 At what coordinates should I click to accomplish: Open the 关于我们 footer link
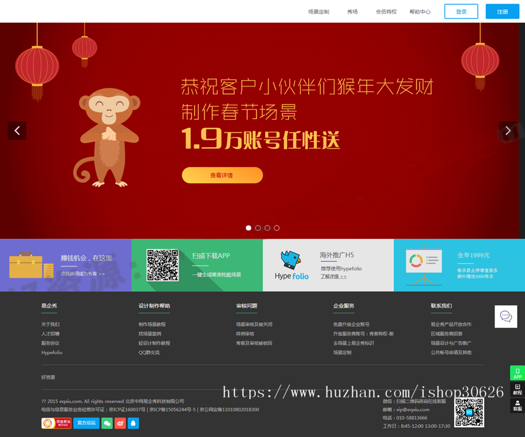click(51, 325)
